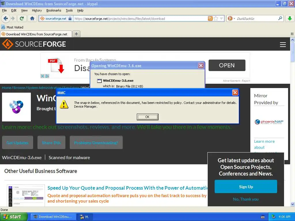Click the RSS feed icon in address bar
The width and height of the screenshot is (295, 221).
coord(210,18)
